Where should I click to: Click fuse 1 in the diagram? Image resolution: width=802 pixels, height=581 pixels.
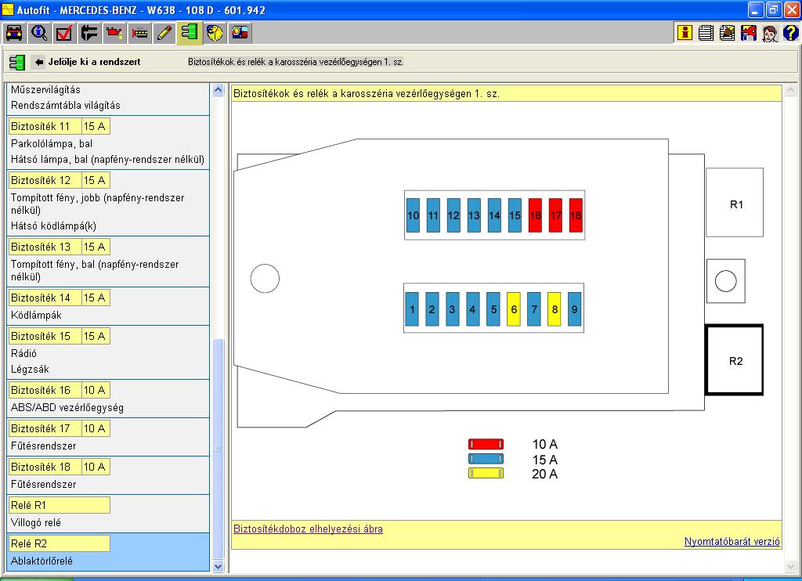(412, 309)
